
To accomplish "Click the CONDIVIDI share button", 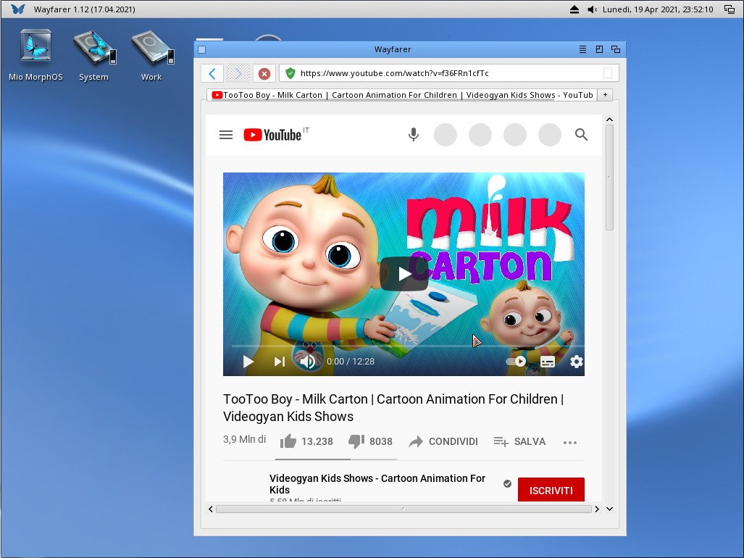I will [x=443, y=441].
